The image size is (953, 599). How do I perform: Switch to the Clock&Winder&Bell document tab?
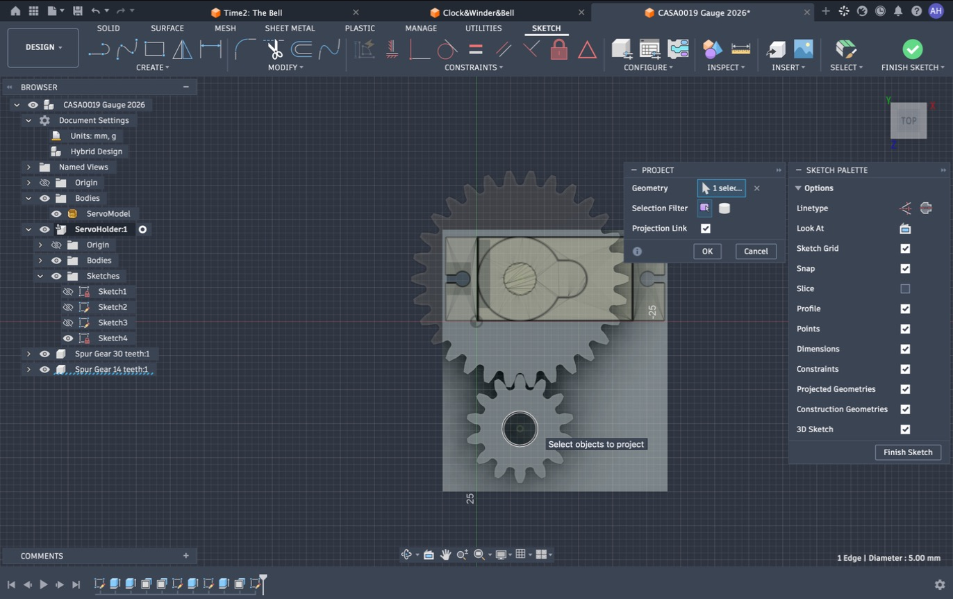[478, 13]
